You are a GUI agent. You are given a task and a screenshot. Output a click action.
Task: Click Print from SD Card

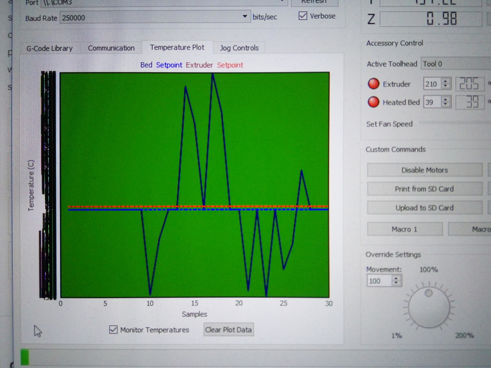(x=424, y=189)
